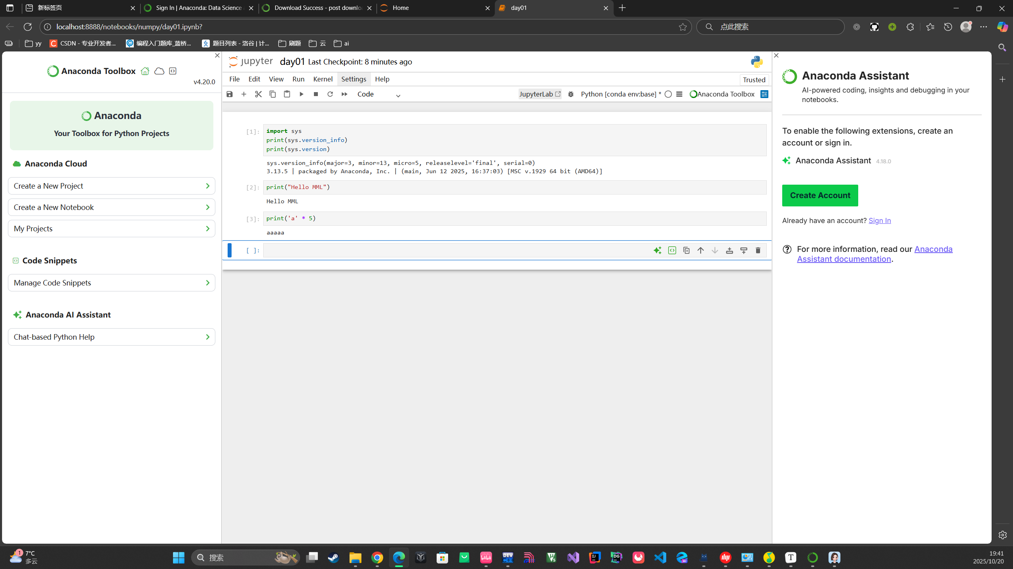This screenshot has height=569, width=1013.
Task: Interrupt the kernel with the stop icon
Action: (x=315, y=94)
